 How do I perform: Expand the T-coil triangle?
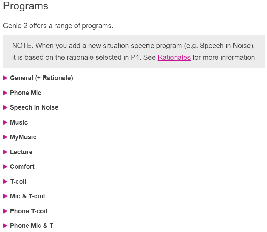click(x=5, y=182)
